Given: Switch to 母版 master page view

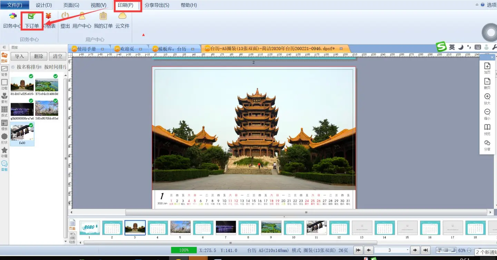Looking at the screenshot, I should (x=72, y=238).
